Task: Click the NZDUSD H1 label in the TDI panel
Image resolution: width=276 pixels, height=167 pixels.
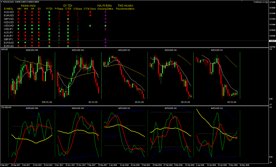Action: coord(217,108)
